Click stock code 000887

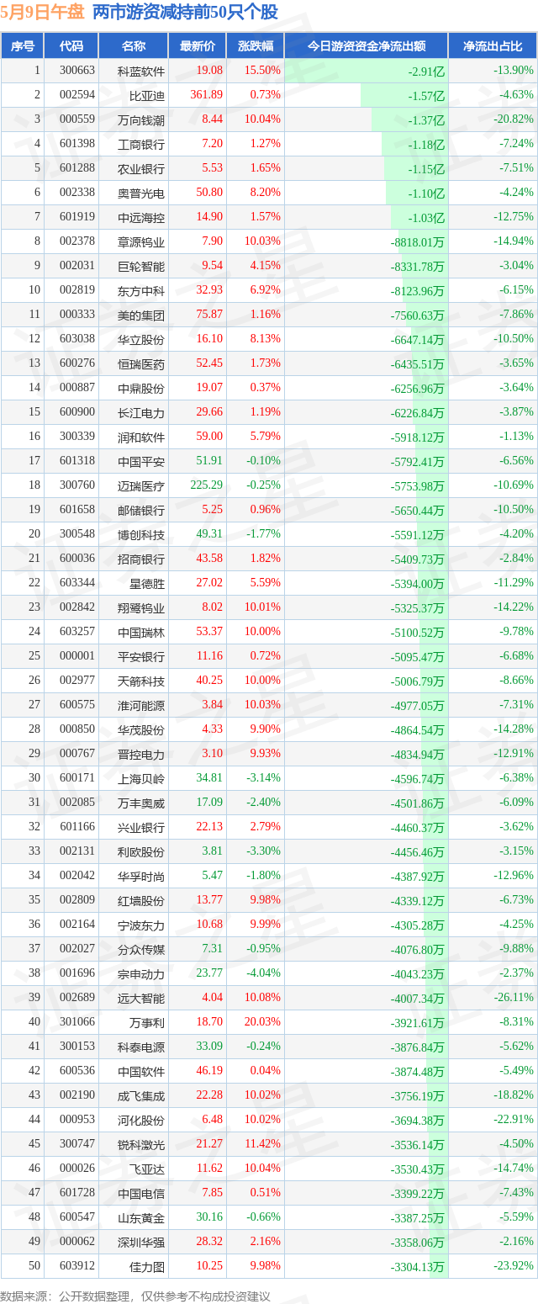pyautogui.click(x=77, y=388)
